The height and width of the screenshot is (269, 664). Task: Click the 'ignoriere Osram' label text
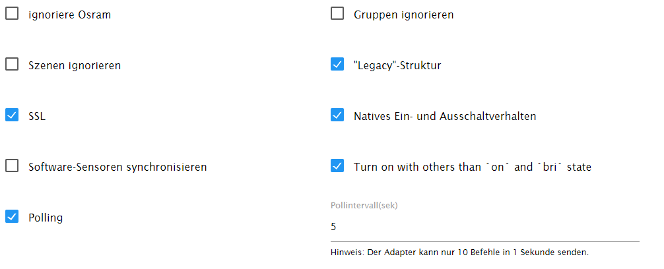point(69,15)
